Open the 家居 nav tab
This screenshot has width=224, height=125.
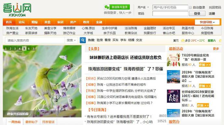[x=60, y=22]
